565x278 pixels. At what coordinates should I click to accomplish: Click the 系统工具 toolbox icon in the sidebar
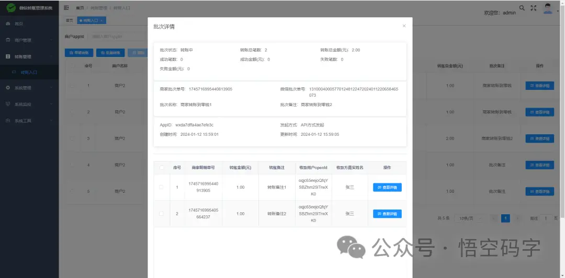pos(8,121)
